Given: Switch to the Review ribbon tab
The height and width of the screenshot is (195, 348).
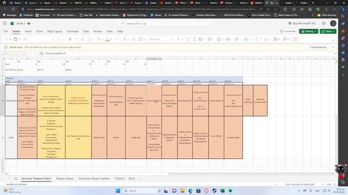Looking at the screenshot, I should pyautogui.click(x=98, y=31).
